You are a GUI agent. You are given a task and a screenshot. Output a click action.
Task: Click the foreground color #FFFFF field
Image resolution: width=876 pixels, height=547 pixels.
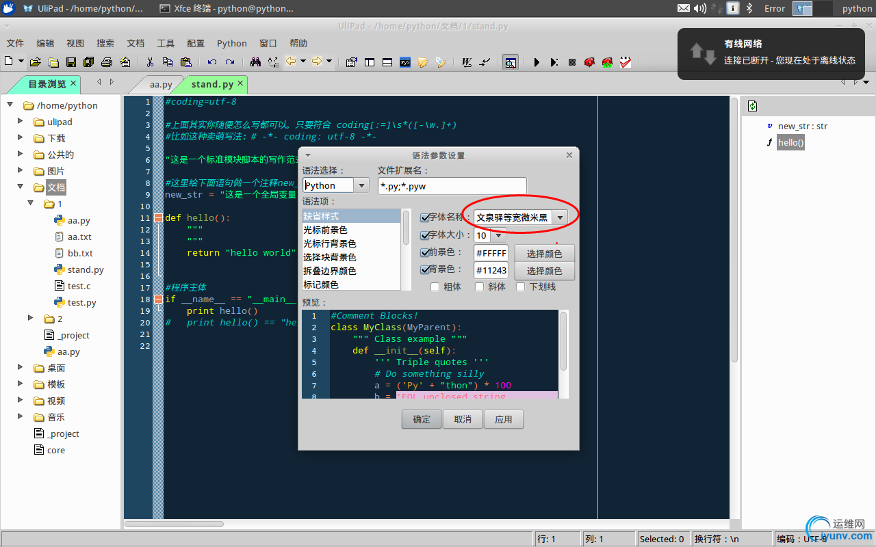[491, 253]
